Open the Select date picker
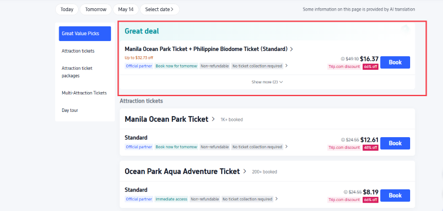This screenshot has width=443, height=211. tap(160, 9)
